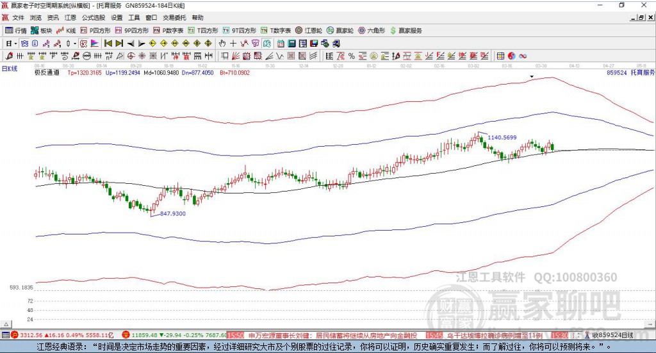
Task: Select the hand pan tool
Action: (222, 44)
